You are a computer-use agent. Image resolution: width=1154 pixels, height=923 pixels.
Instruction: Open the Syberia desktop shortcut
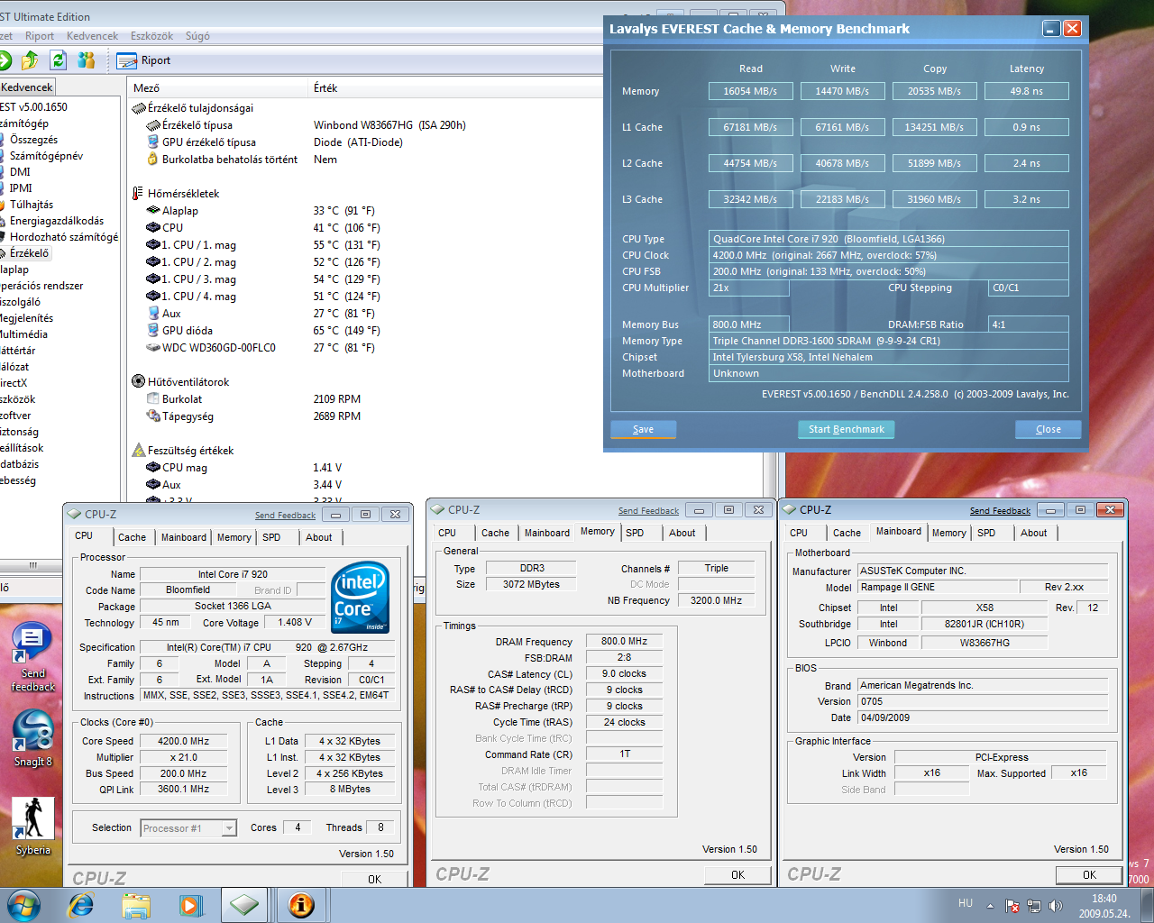pyautogui.click(x=32, y=826)
